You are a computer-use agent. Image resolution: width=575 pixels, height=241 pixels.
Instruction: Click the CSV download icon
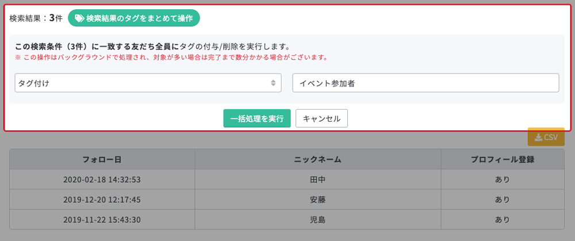538,137
